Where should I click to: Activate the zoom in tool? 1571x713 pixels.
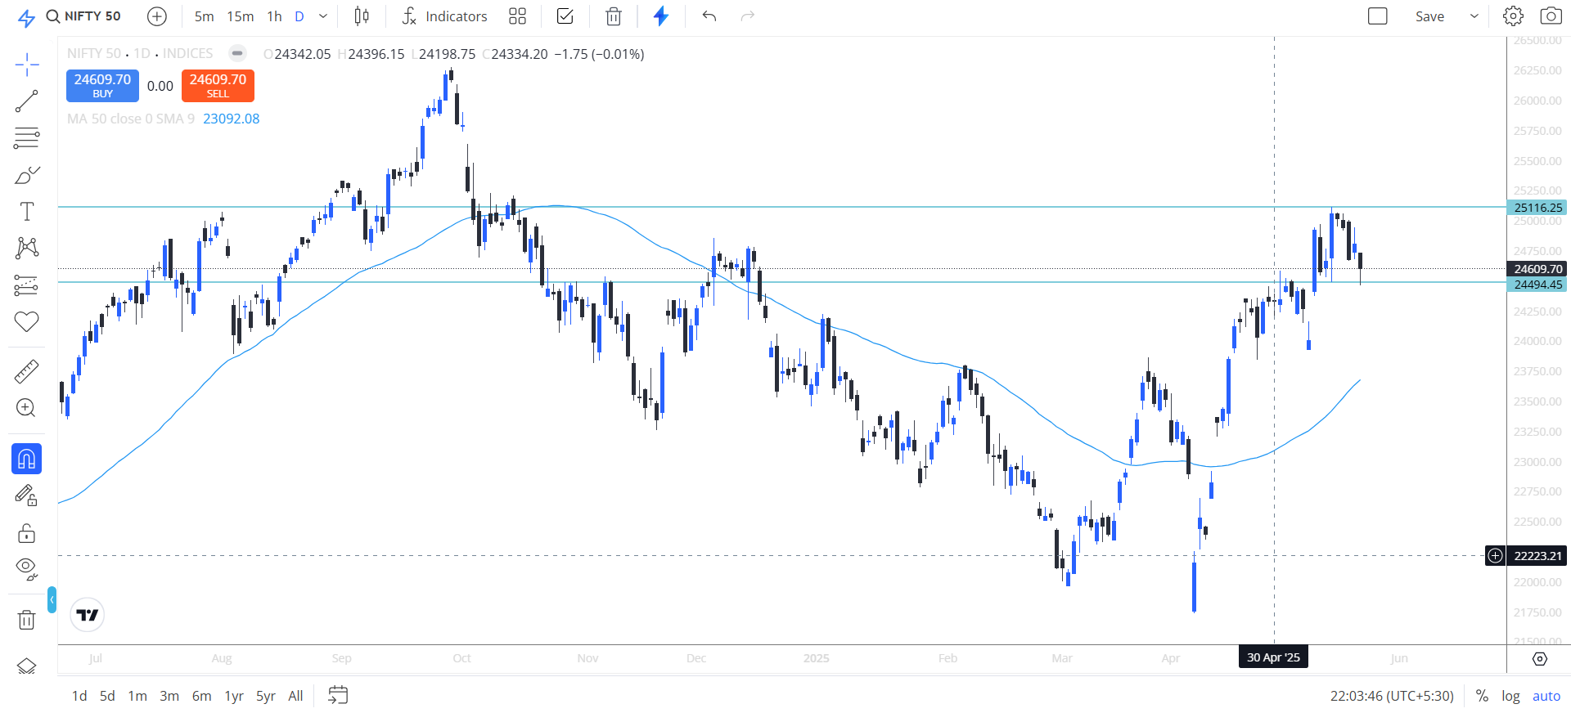coord(26,408)
